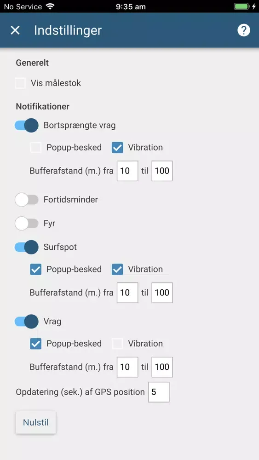Tap the Wi-Fi icon in status bar
The image size is (259, 460).
click(51, 6)
